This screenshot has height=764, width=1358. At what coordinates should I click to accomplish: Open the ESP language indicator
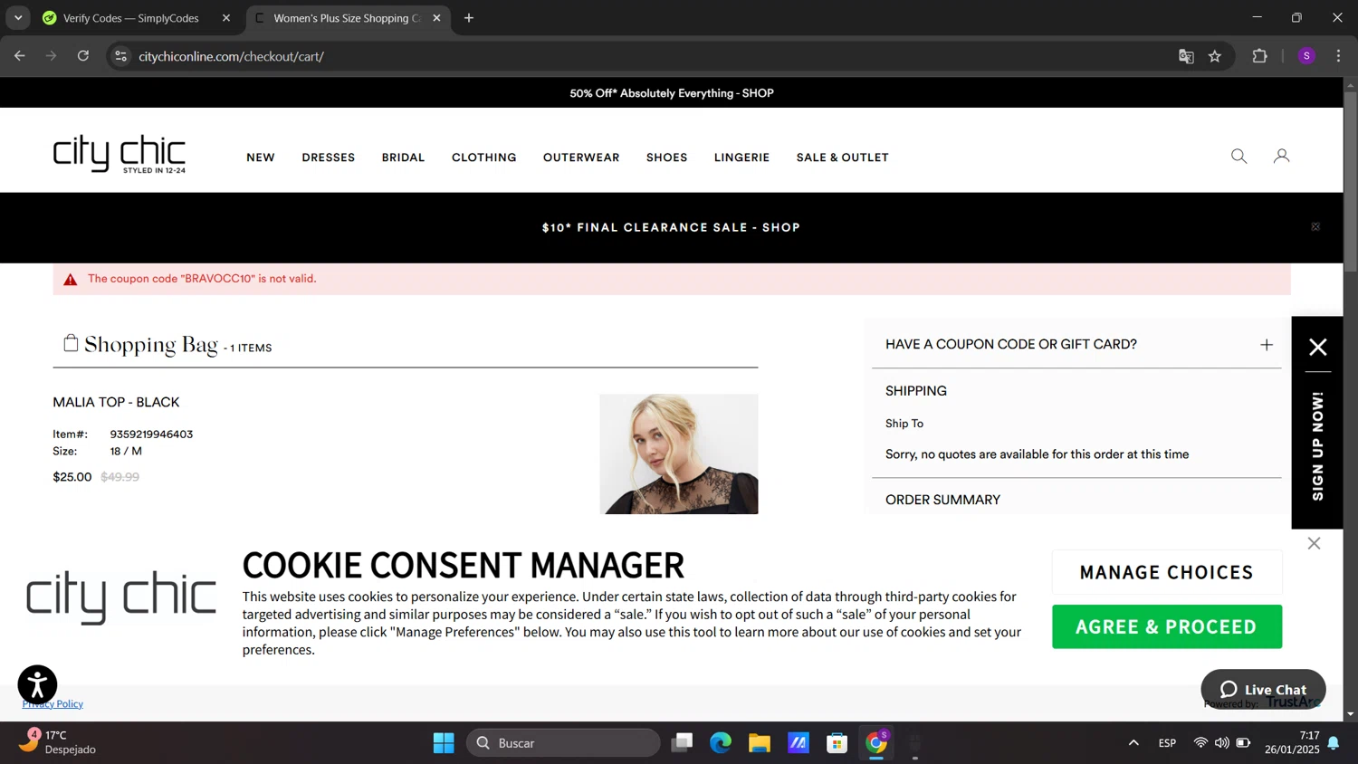(x=1168, y=743)
